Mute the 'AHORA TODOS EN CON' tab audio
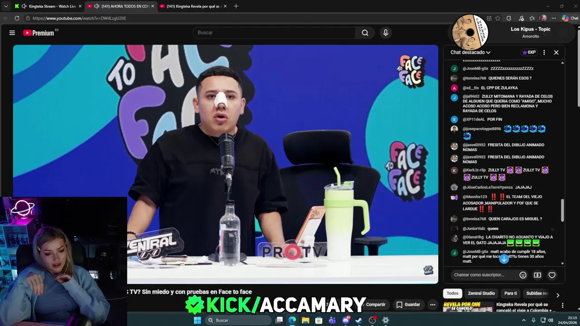 [97, 6]
